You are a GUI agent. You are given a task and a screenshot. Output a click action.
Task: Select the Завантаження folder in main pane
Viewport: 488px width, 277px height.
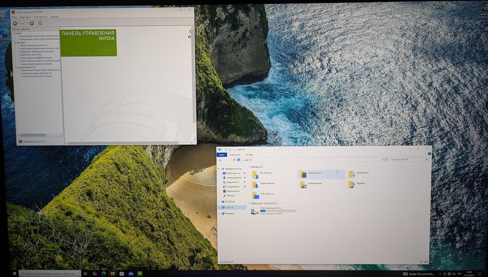(264, 185)
